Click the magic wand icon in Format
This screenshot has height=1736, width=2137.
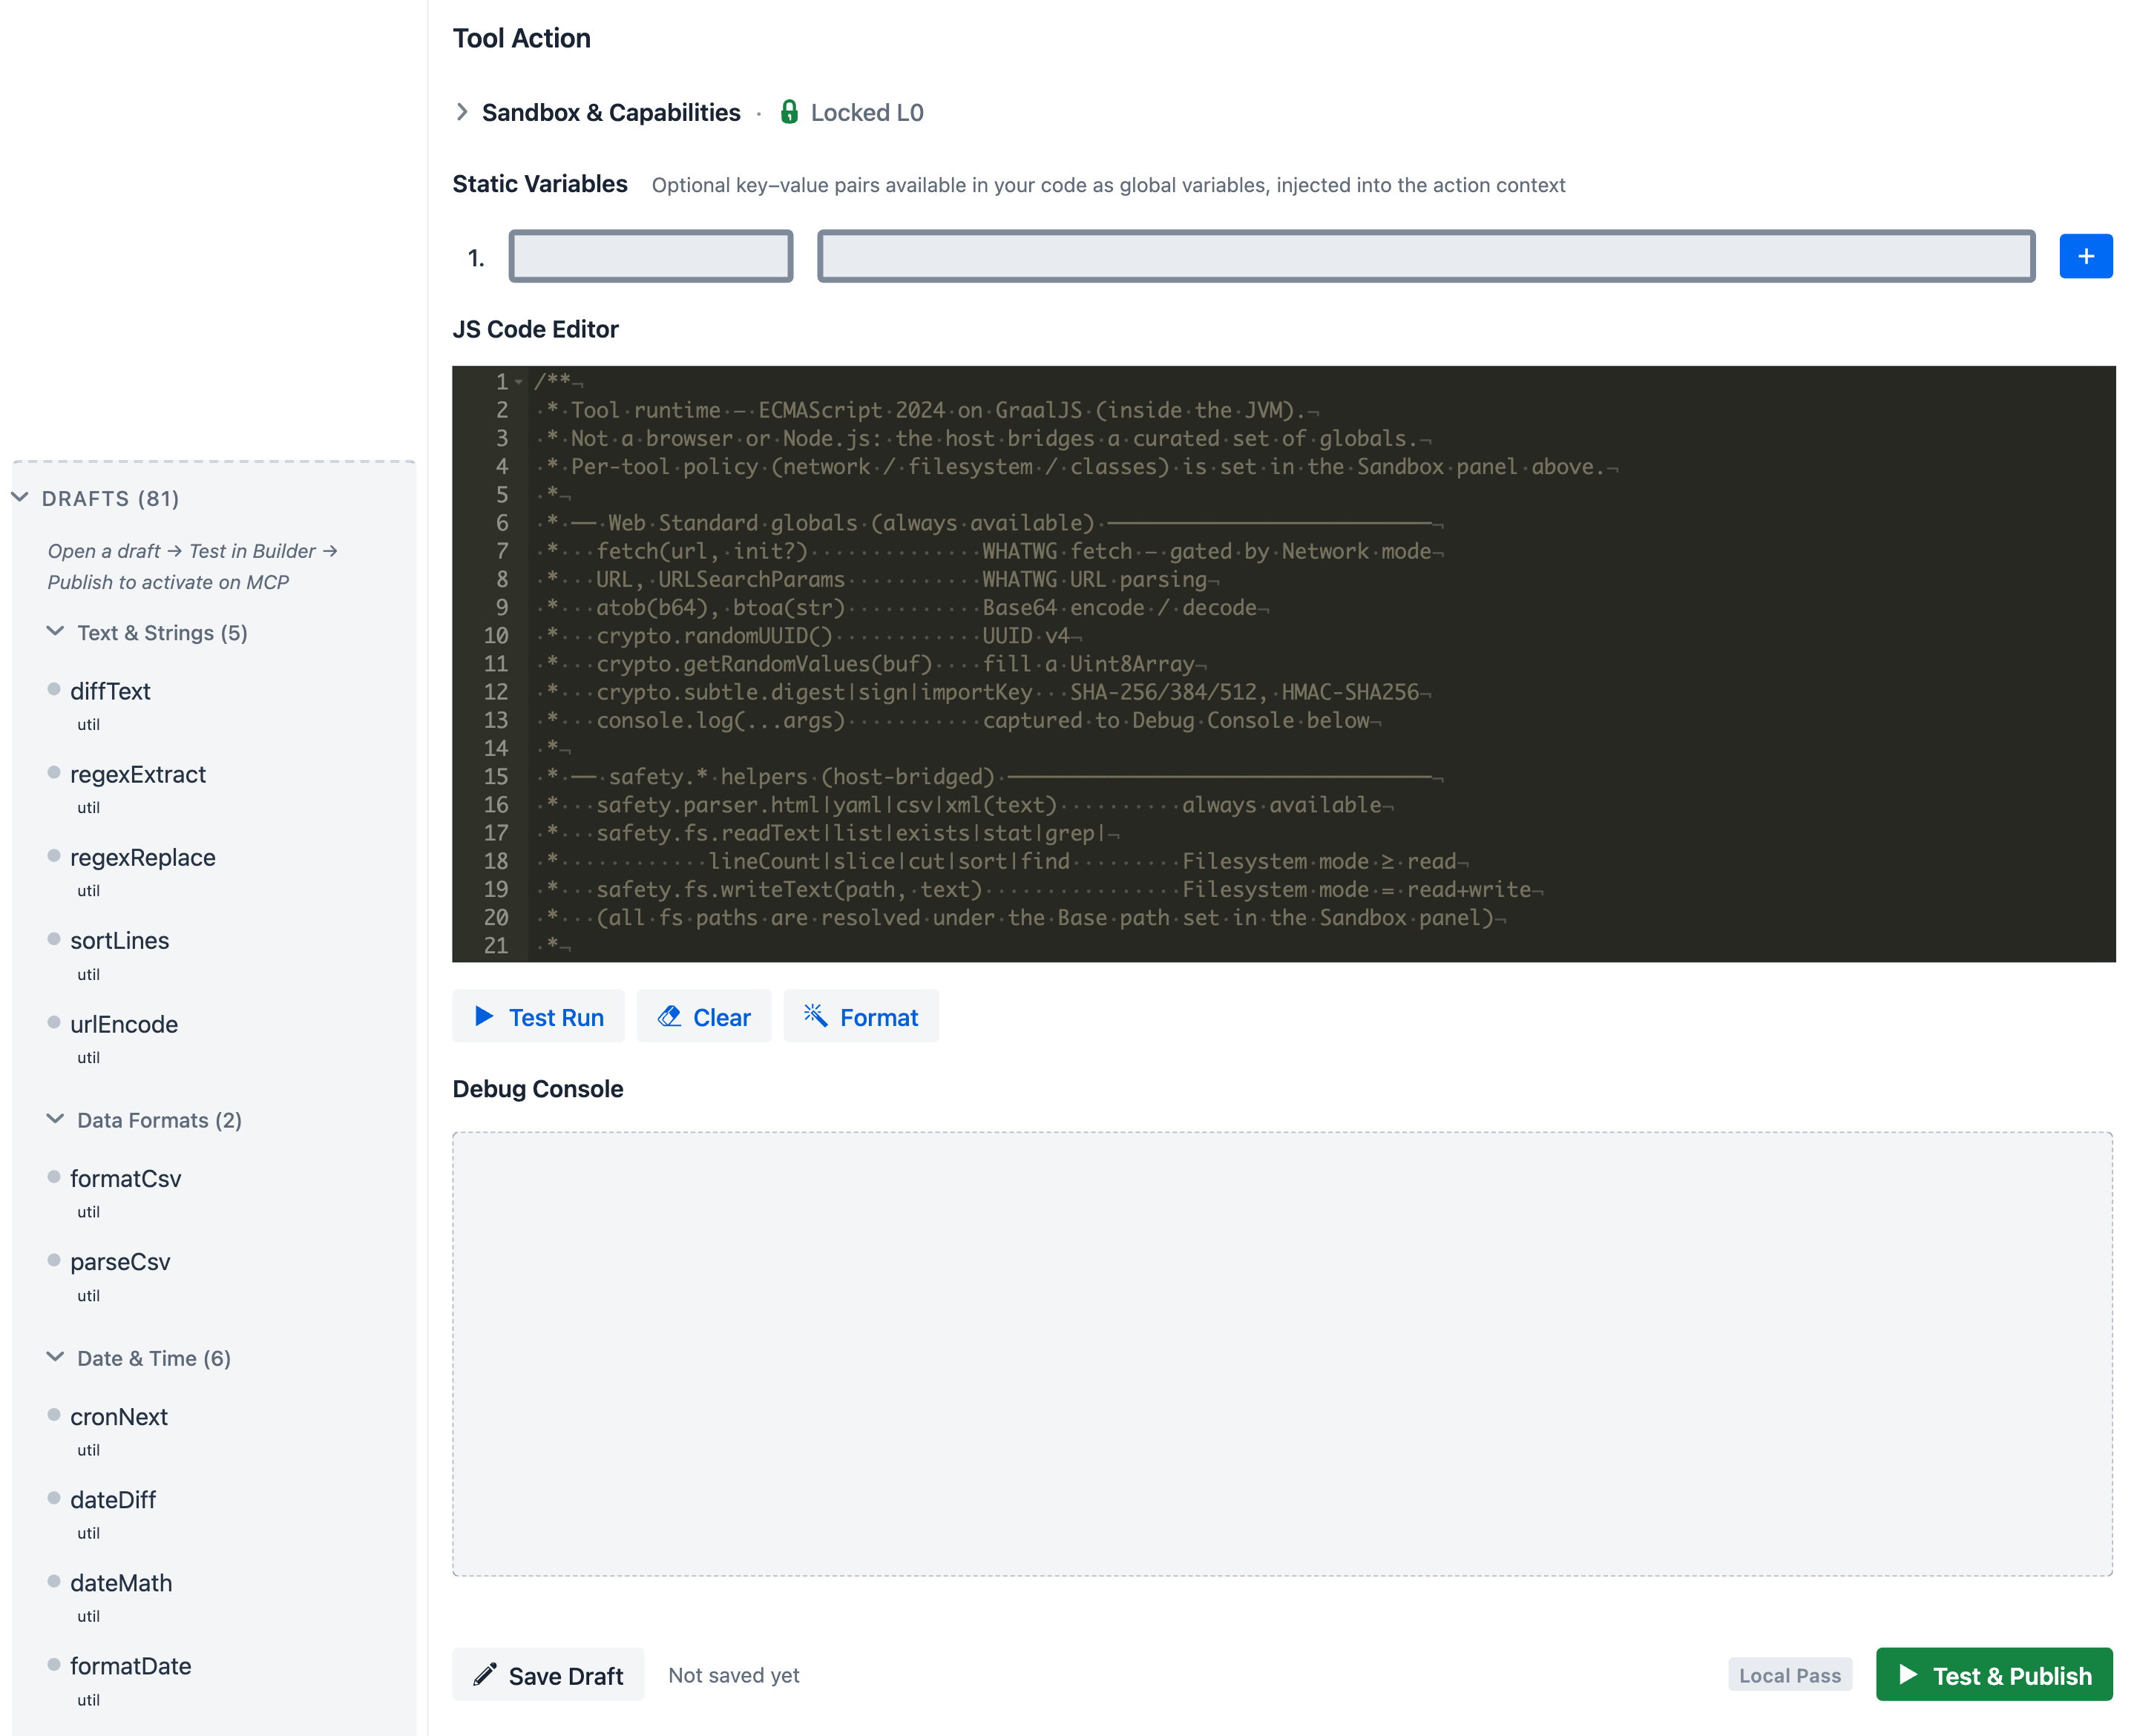click(816, 1016)
